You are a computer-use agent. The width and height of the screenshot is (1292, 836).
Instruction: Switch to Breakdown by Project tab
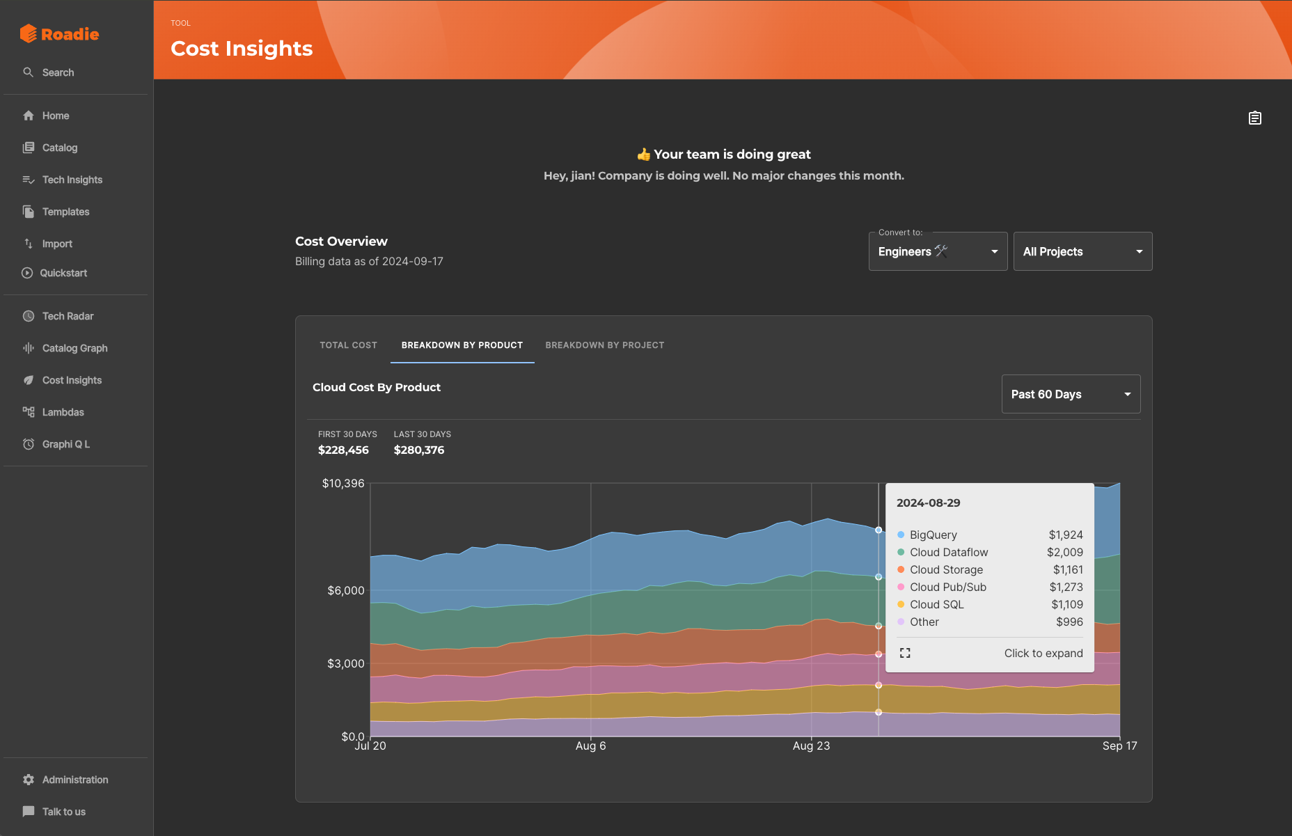[605, 345]
